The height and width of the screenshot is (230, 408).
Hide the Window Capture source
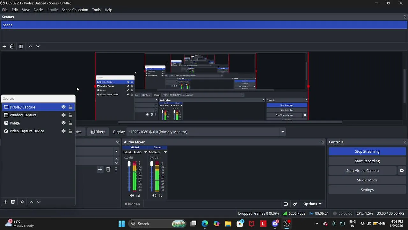tap(63, 115)
